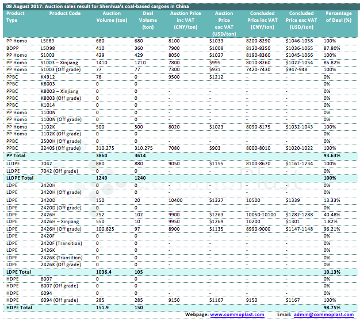This screenshot has width=360, height=323.
Task: Click the 2426H – Xinjiang product cell
Action: coord(62,221)
